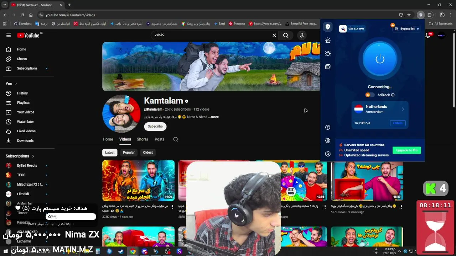456x256 pixels.
Task: Click the YouTube logo
Action: click(28, 35)
